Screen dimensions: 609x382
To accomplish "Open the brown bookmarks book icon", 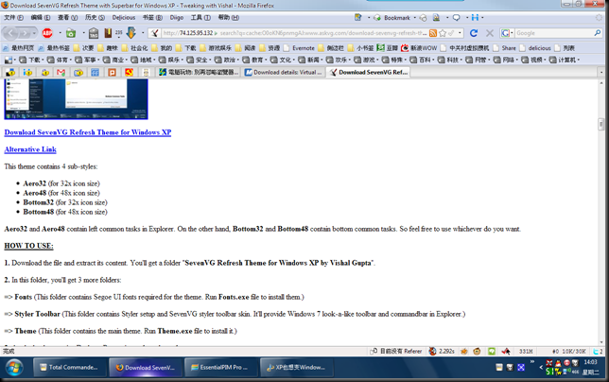I will pyautogui.click(x=108, y=33).
